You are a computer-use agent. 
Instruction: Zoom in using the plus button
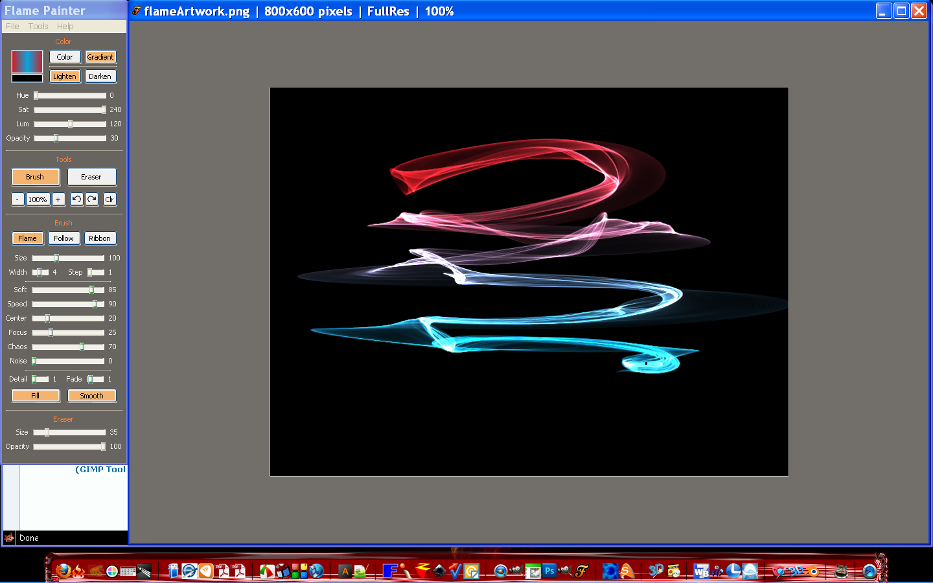pyautogui.click(x=58, y=199)
